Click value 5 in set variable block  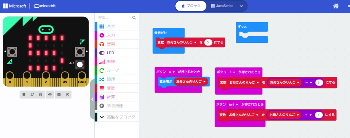click(x=208, y=42)
